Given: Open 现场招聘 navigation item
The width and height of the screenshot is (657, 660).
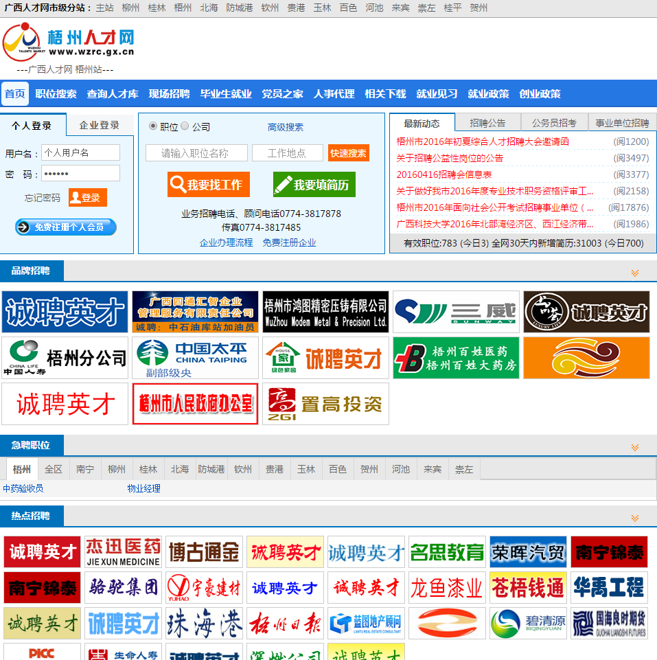Looking at the screenshot, I should [169, 93].
